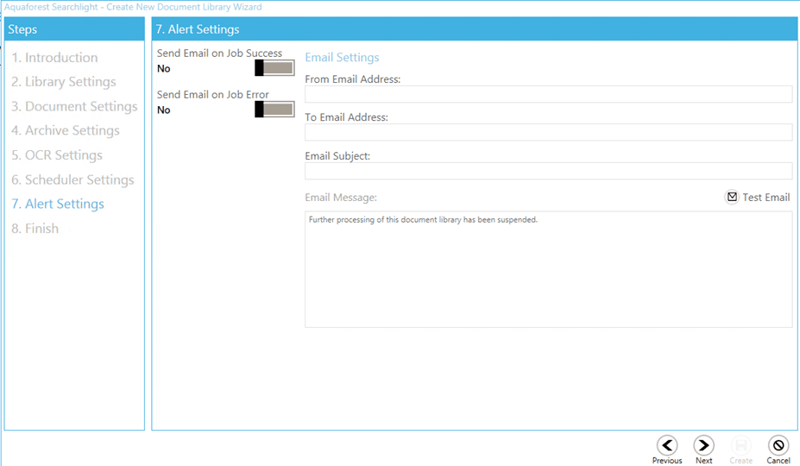Image resolution: width=800 pixels, height=466 pixels.
Task: Click the From Email Address field
Action: [549, 94]
